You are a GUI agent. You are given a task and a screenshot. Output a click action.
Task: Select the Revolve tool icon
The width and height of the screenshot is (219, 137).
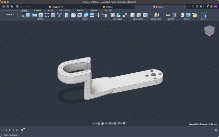point(35,15)
